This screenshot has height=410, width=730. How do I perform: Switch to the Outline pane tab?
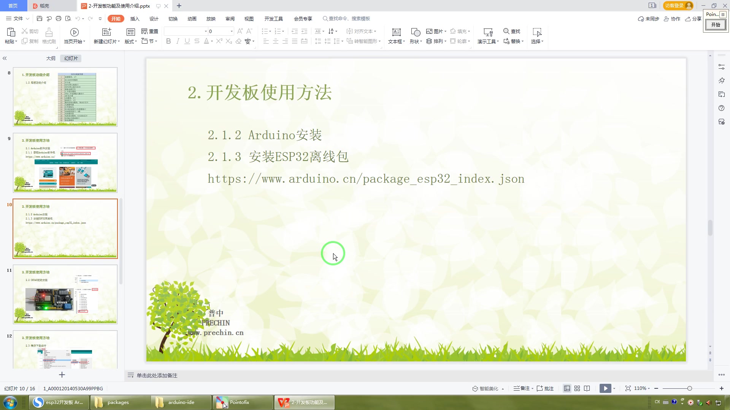click(x=51, y=58)
